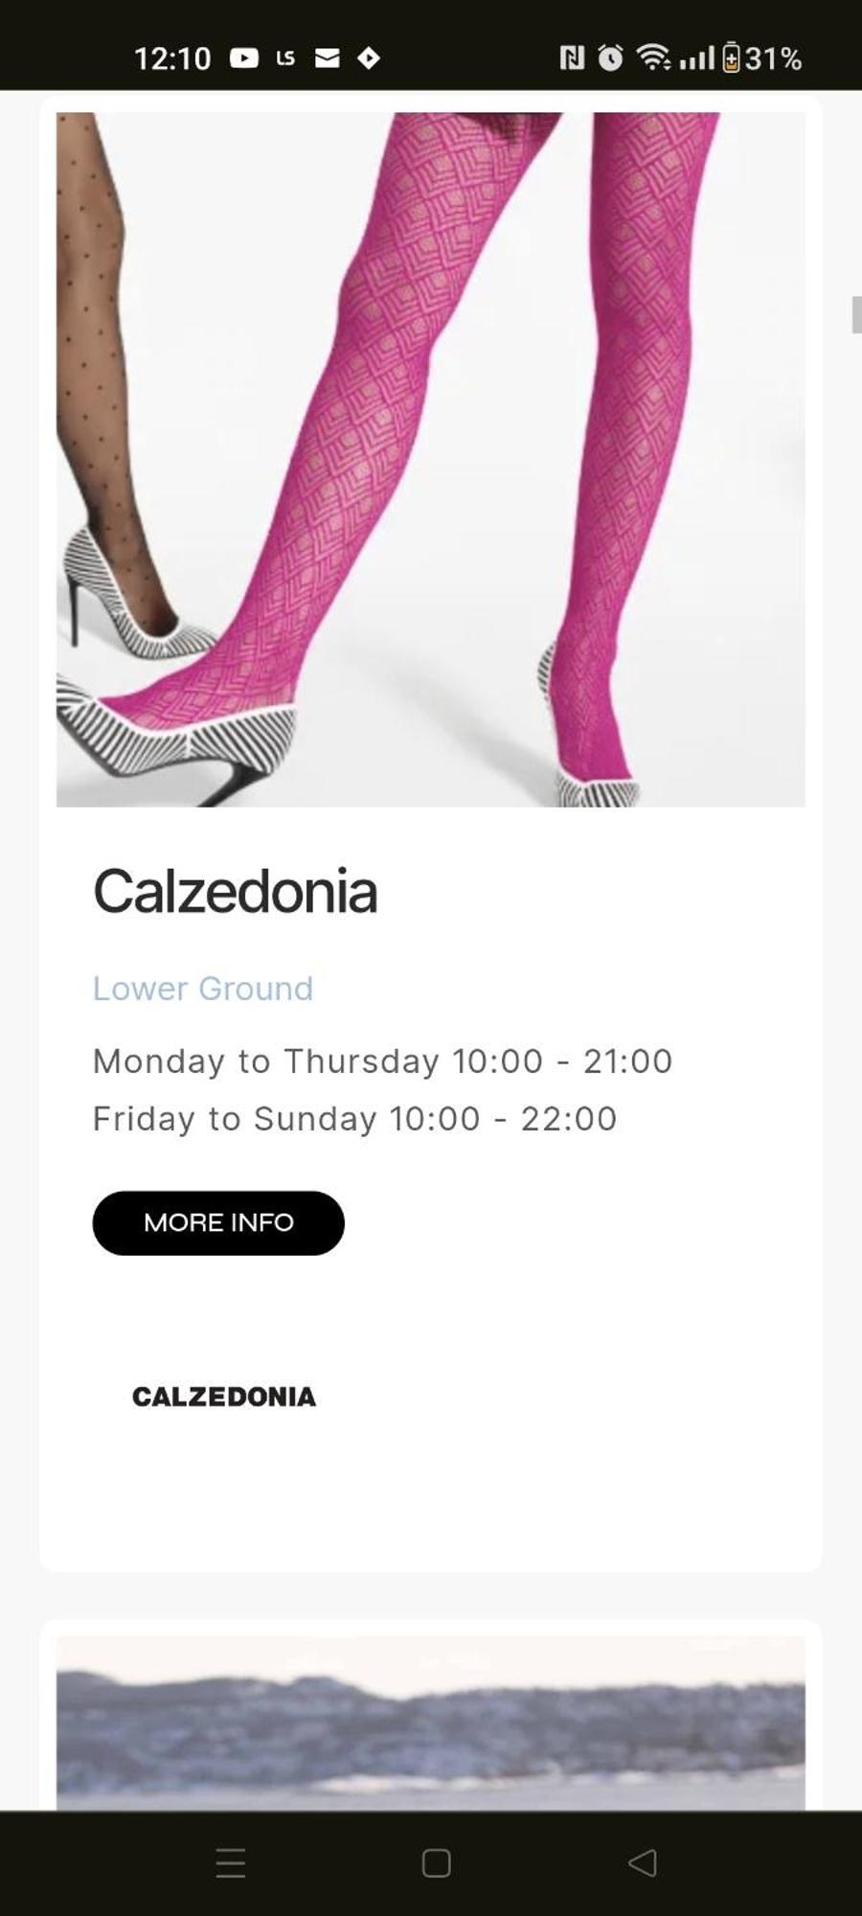Tap the diamond-shaped notification icon
862x1916 pixels.
(x=369, y=58)
